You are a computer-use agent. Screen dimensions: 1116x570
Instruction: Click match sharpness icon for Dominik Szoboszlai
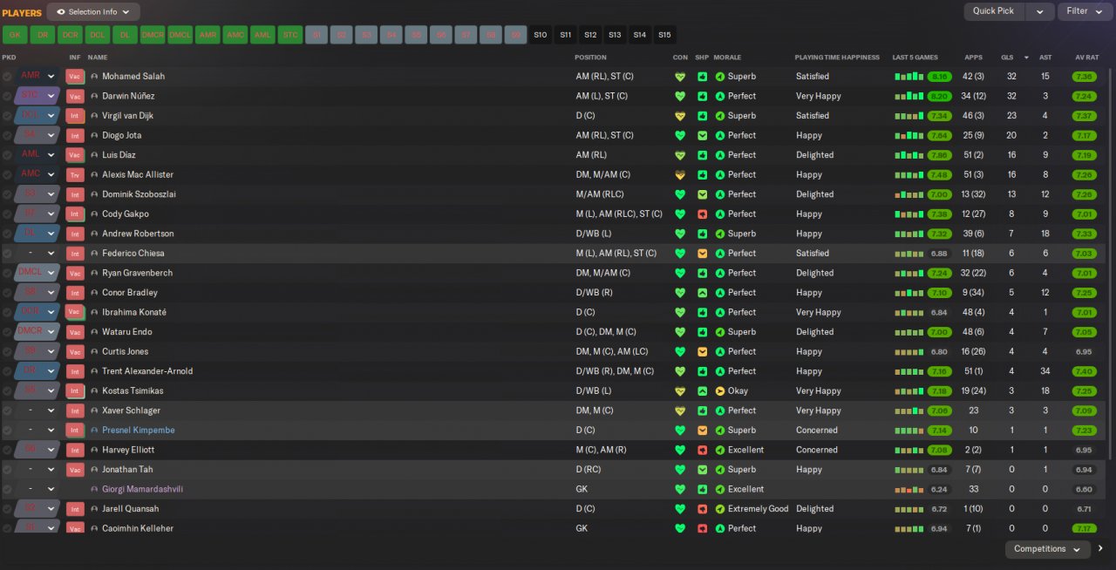click(702, 194)
